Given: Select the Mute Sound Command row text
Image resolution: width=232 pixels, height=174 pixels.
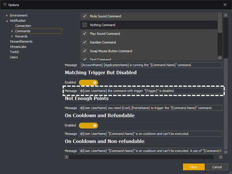Looking at the screenshot, I should (105, 16).
